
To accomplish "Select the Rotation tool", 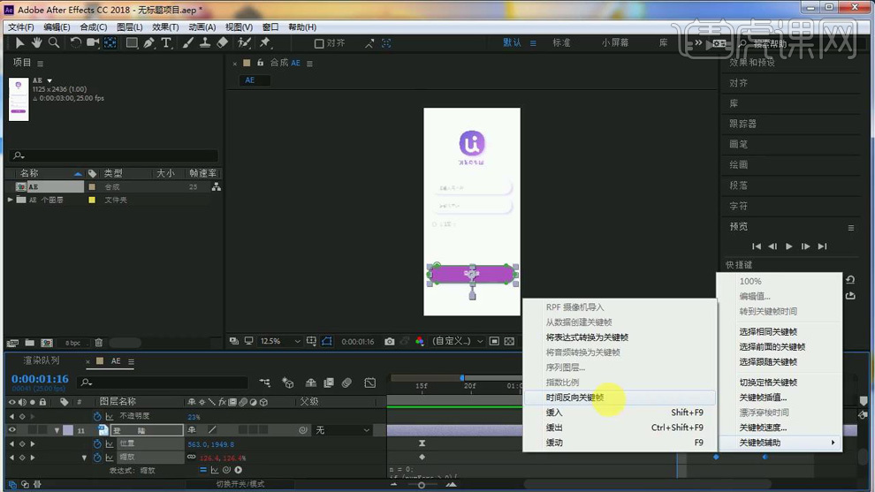I will (x=77, y=42).
